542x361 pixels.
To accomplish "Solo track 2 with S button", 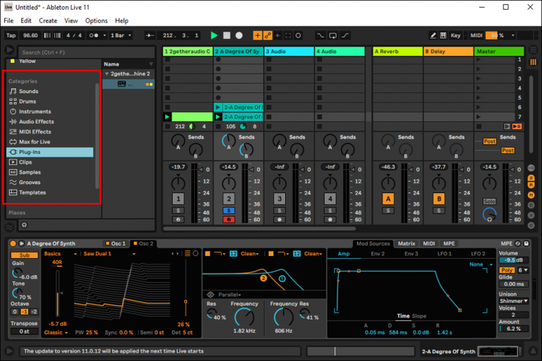I will tap(229, 211).
